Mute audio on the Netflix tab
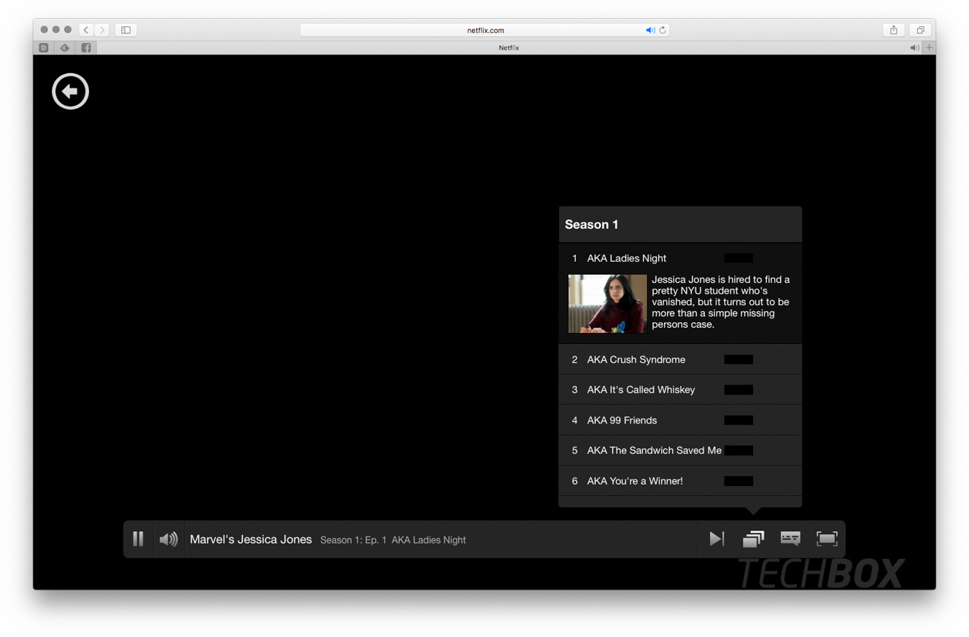969x637 pixels. click(x=914, y=47)
